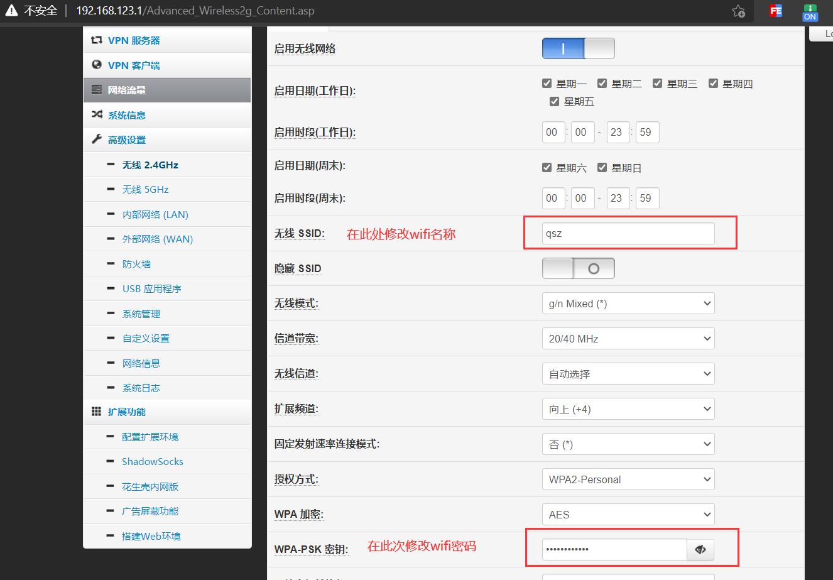Reveal the WPA-PSK password with the eye icon
833x580 pixels.
coord(700,549)
